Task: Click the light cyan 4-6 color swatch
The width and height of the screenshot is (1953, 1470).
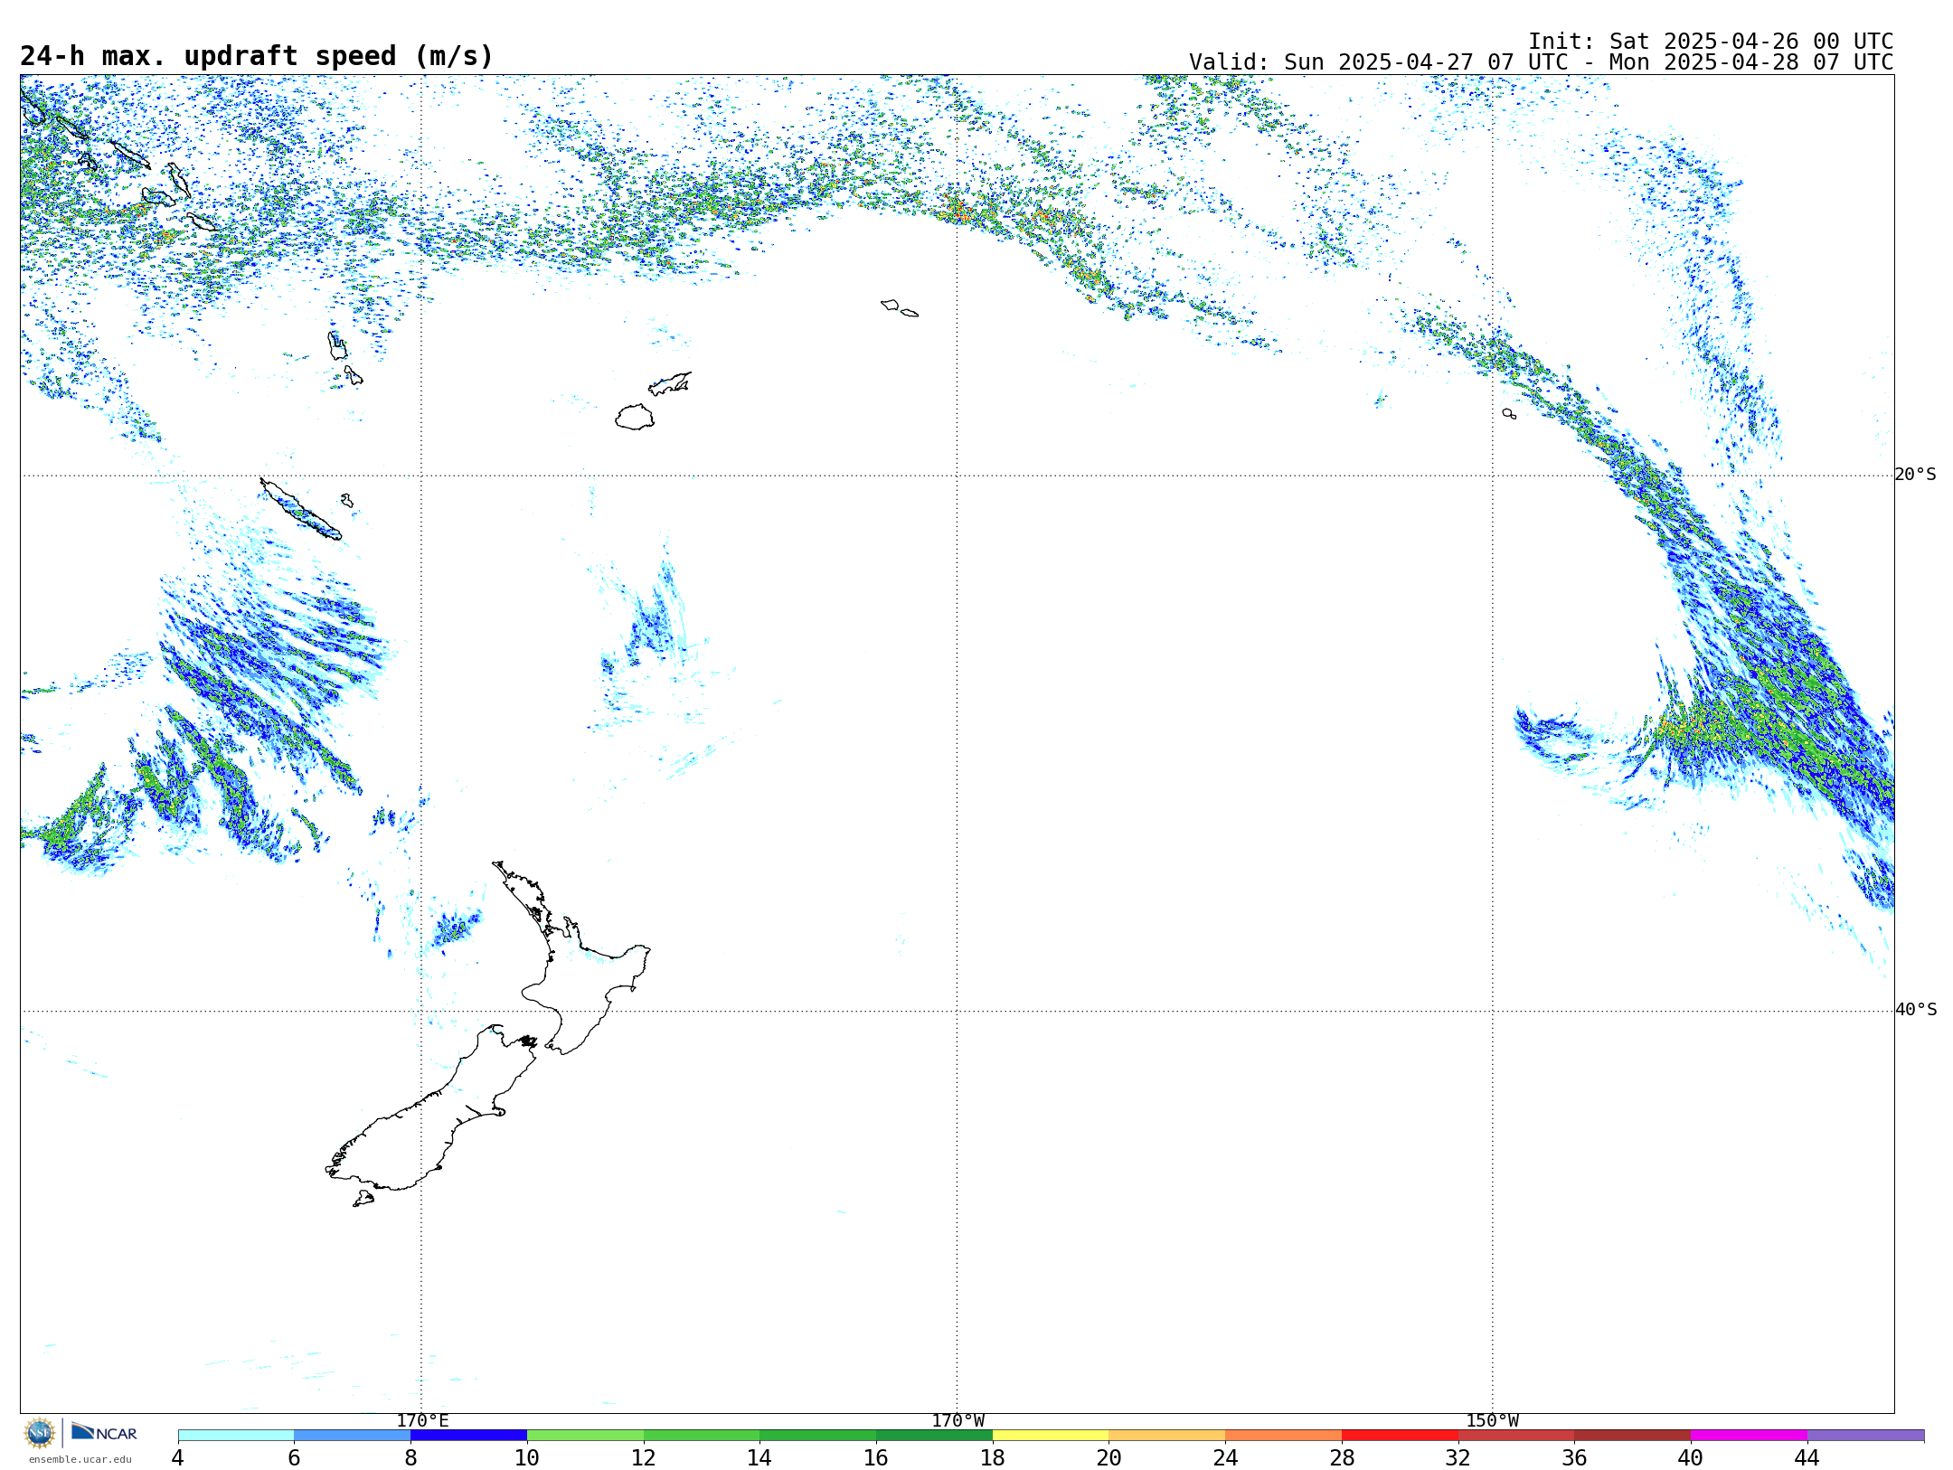Action: click(x=236, y=1436)
